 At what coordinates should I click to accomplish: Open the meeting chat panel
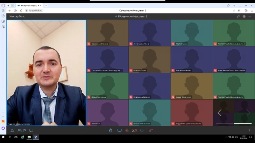[x=31, y=130]
